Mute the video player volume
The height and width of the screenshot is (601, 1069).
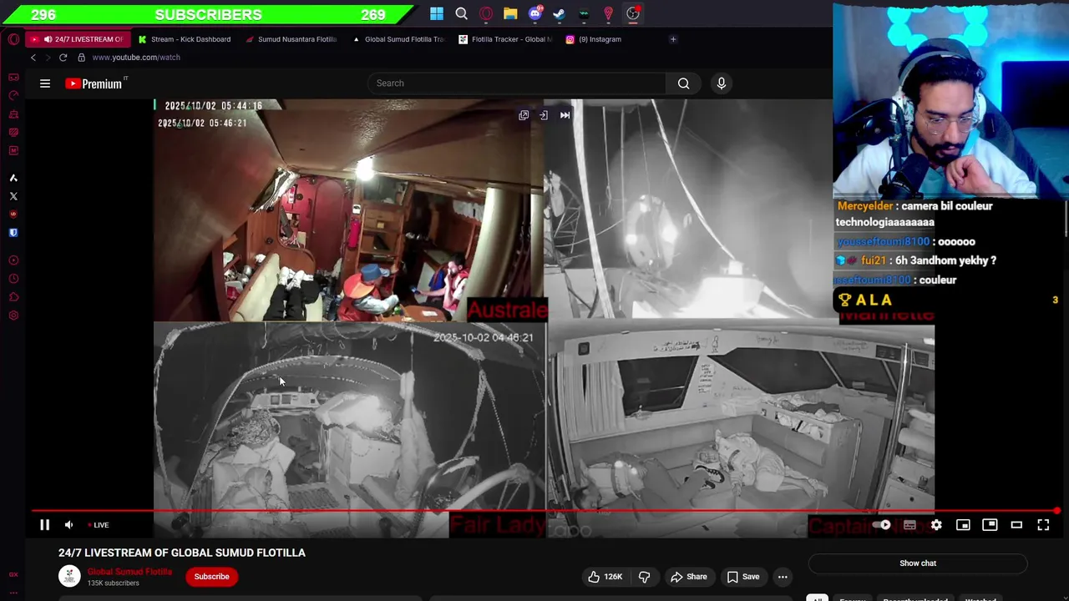click(x=69, y=525)
